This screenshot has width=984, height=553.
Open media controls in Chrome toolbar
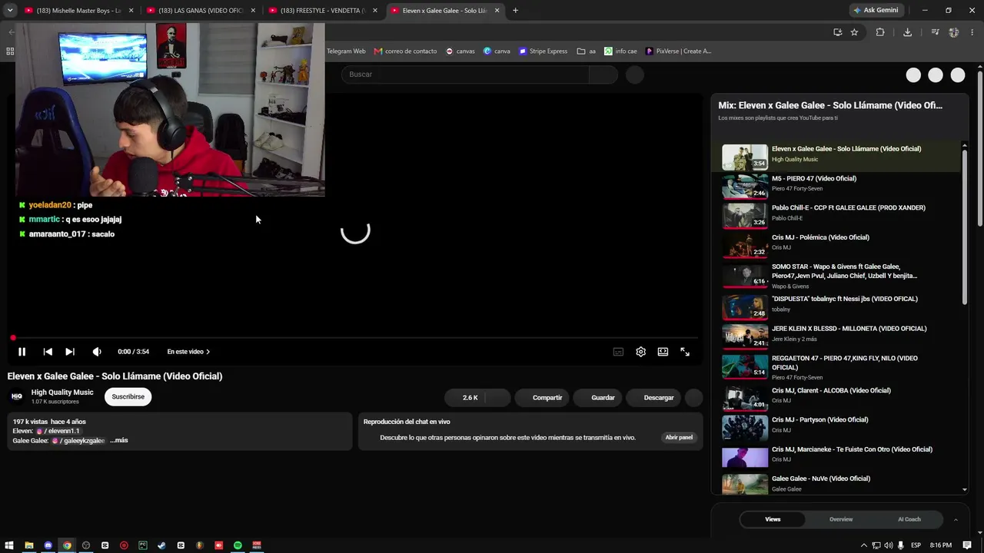pos(935,32)
